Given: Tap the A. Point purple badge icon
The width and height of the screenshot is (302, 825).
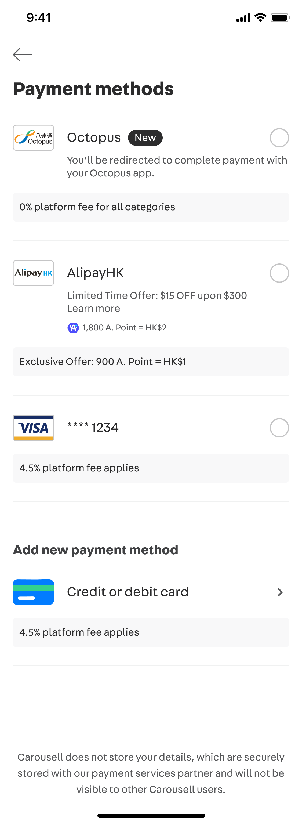Looking at the screenshot, I should (73, 328).
